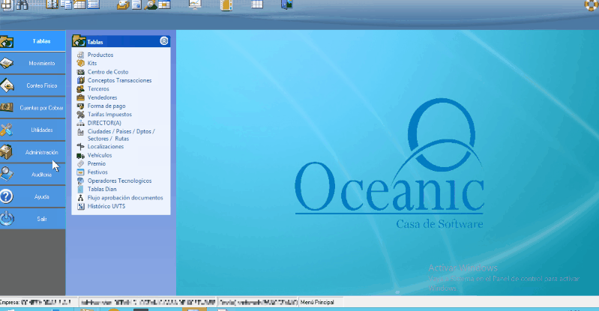
Task: Open the Forma de pago table
Action: [106, 106]
